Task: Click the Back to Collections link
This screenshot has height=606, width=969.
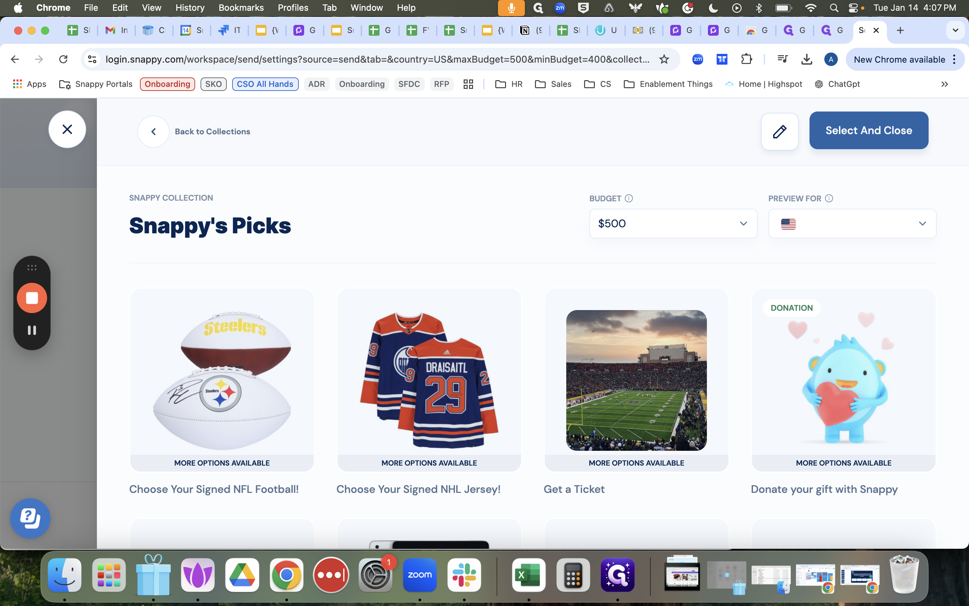Action: (x=212, y=131)
